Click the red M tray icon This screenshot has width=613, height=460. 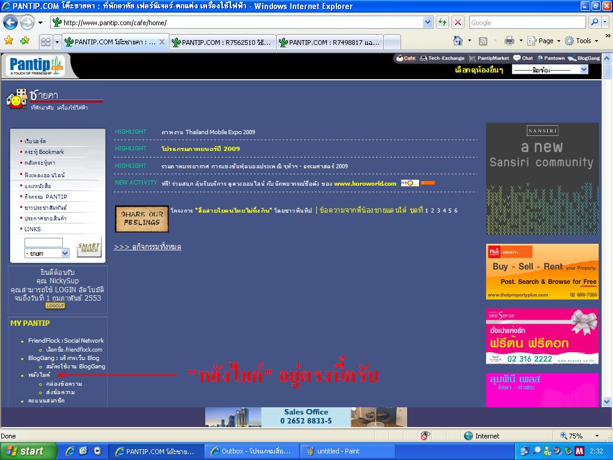coord(579,451)
